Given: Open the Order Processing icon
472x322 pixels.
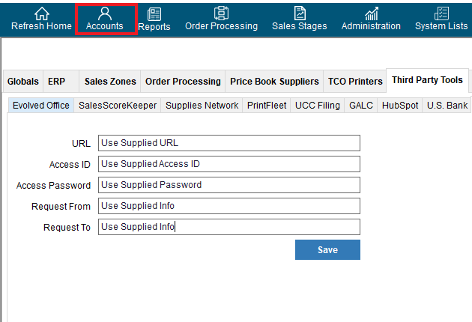Looking at the screenshot, I should [x=221, y=13].
